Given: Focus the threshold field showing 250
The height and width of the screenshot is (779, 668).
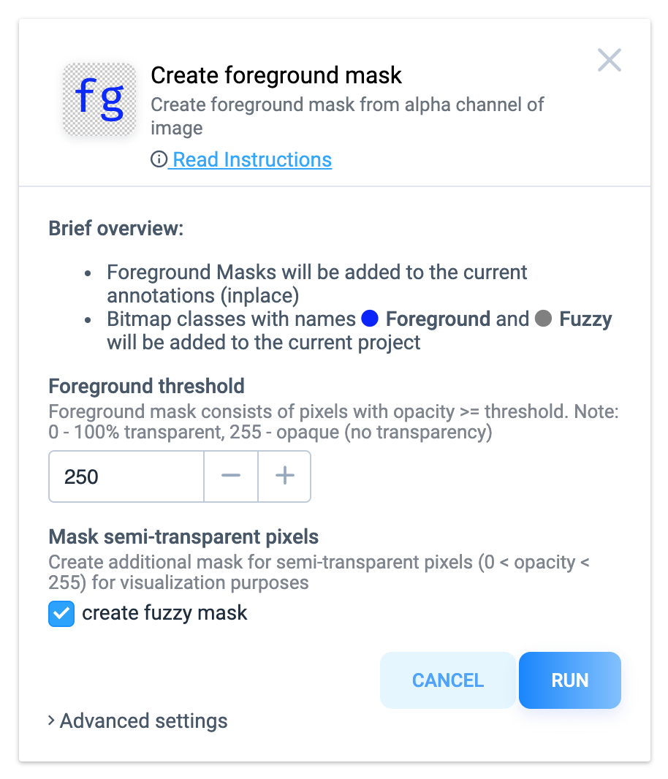Looking at the screenshot, I should click(x=126, y=476).
